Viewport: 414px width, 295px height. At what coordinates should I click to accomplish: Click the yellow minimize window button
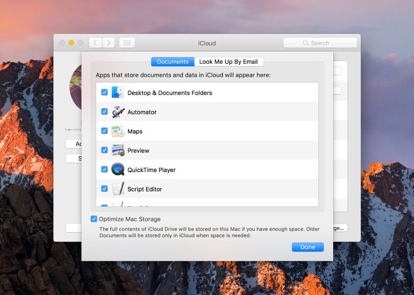(71, 43)
